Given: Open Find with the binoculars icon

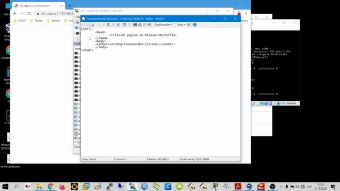Looking at the screenshot, I should click(135, 25).
